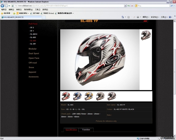
Task: Expand command bar overflow chevron
Action: pyautogui.click(x=175, y=16)
